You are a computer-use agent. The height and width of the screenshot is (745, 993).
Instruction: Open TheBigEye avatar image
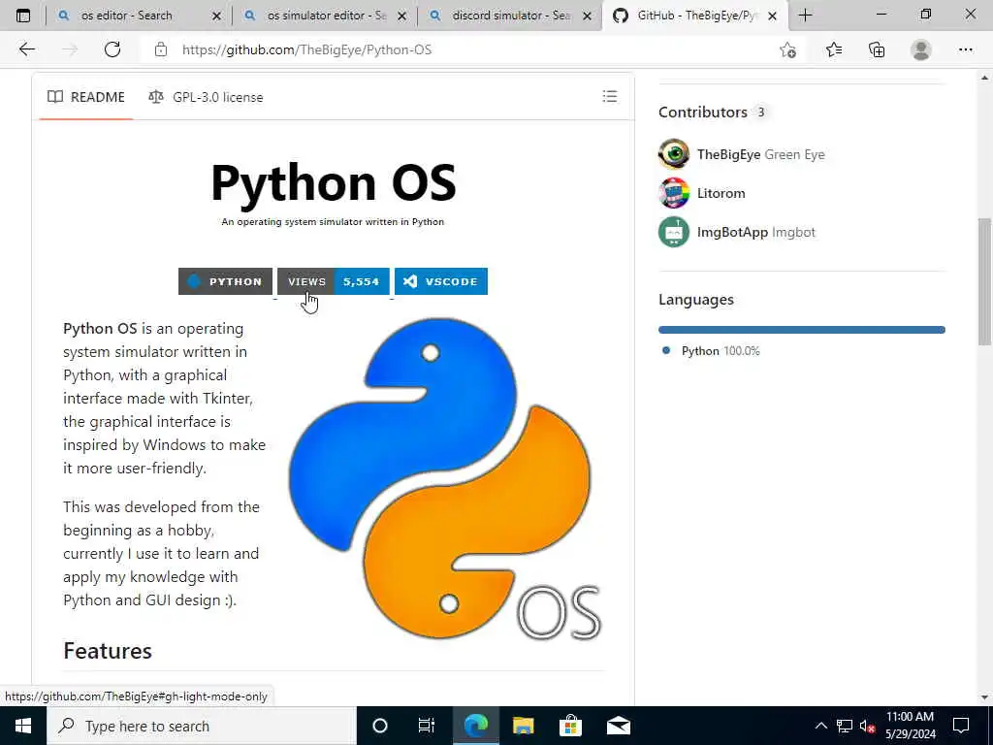click(674, 154)
